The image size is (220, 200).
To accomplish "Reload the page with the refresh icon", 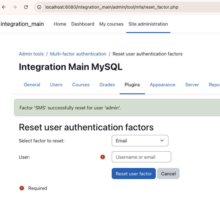I will pyautogui.click(x=26, y=7).
